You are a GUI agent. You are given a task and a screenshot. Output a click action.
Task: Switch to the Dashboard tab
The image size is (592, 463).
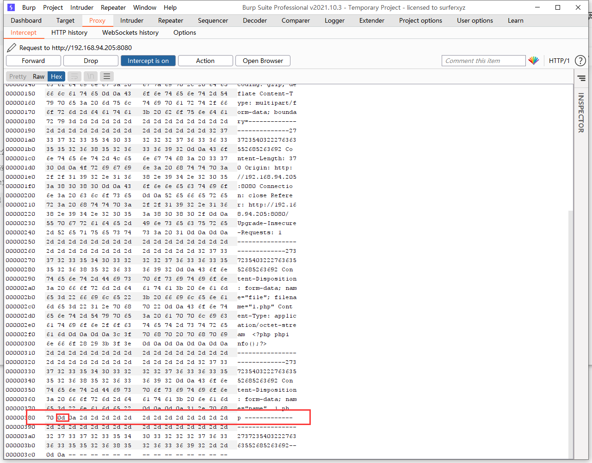click(x=26, y=20)
